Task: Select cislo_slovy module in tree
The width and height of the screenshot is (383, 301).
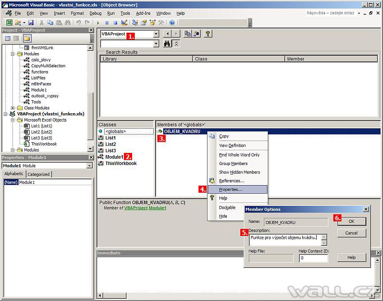Action: pyautogui.click(x=41, y=60)
